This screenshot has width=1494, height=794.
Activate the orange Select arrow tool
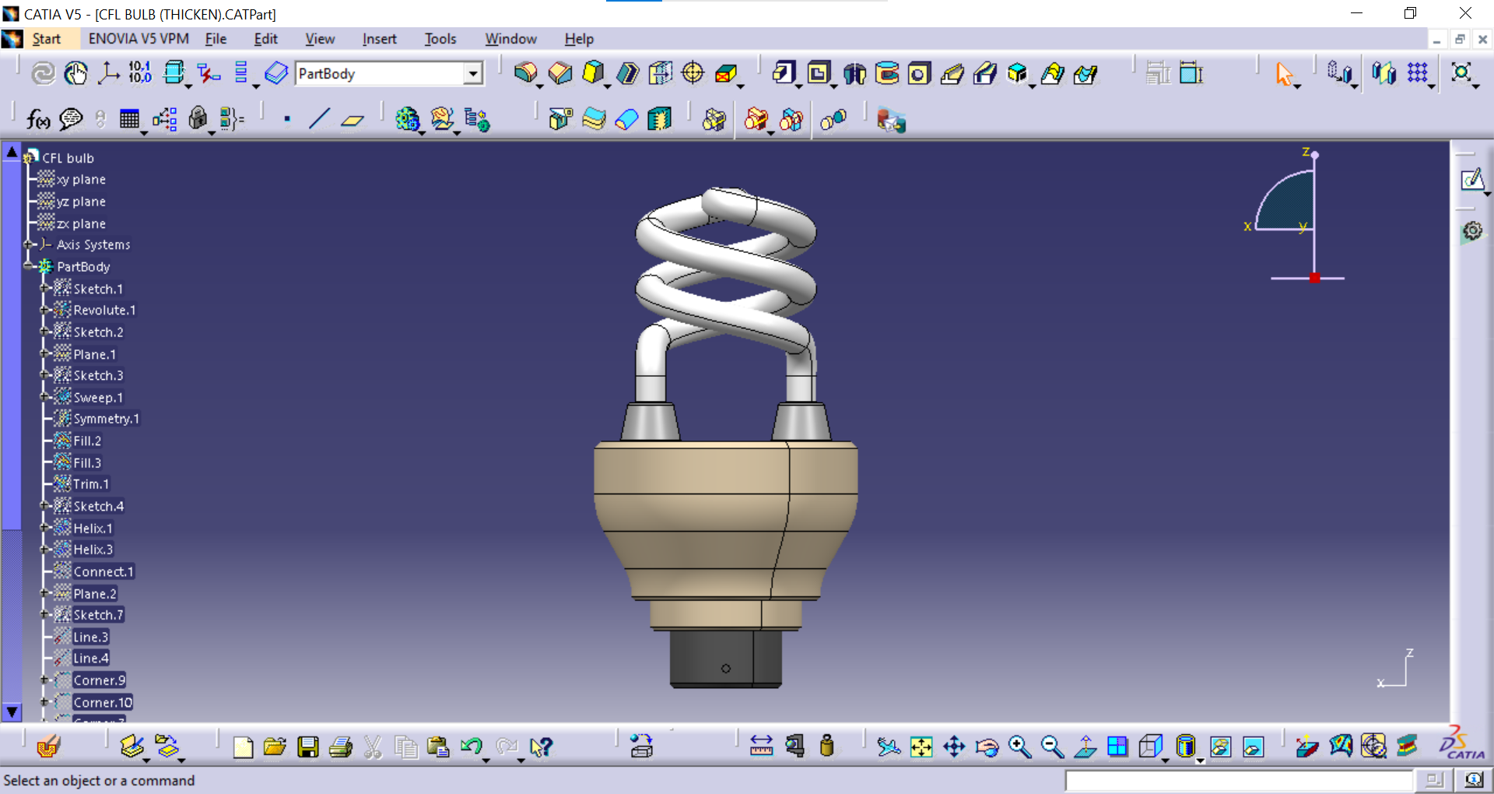click(1284, 74)
